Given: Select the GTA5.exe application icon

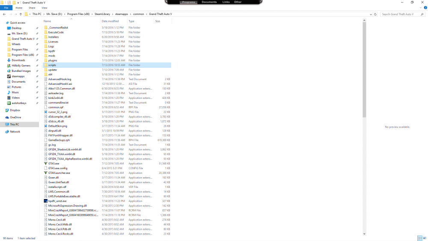Looking at the screenshot, I should coord(46,164).
